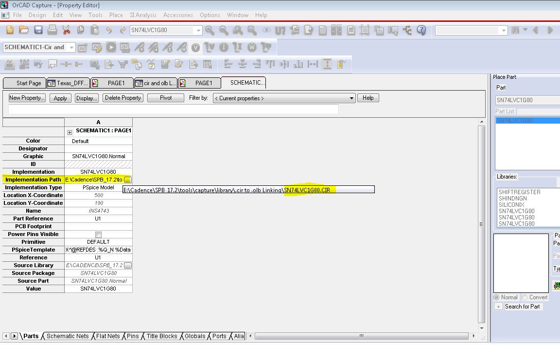Screen dimensions: 560x345
Task: Align left toolbar icon
Action: [x=228, y=64]
